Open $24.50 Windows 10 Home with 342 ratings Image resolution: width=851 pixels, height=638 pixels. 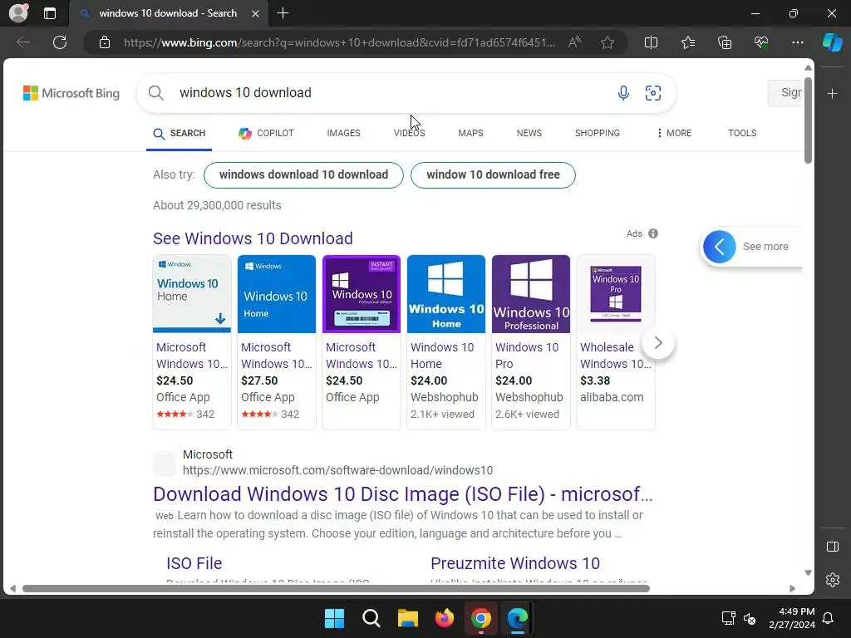click(x=192, y=342)
